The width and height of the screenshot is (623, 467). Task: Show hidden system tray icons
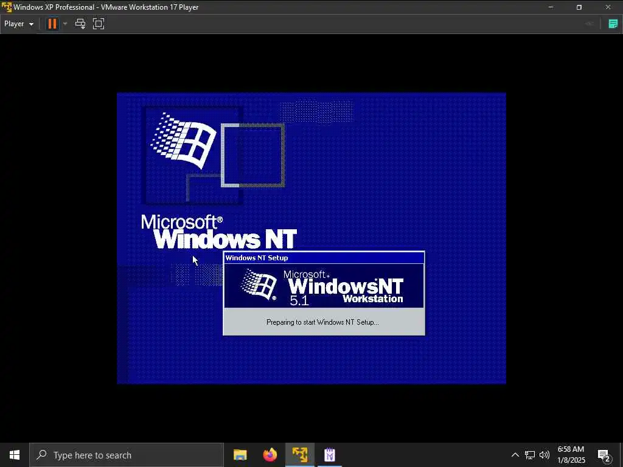point(515,455)
